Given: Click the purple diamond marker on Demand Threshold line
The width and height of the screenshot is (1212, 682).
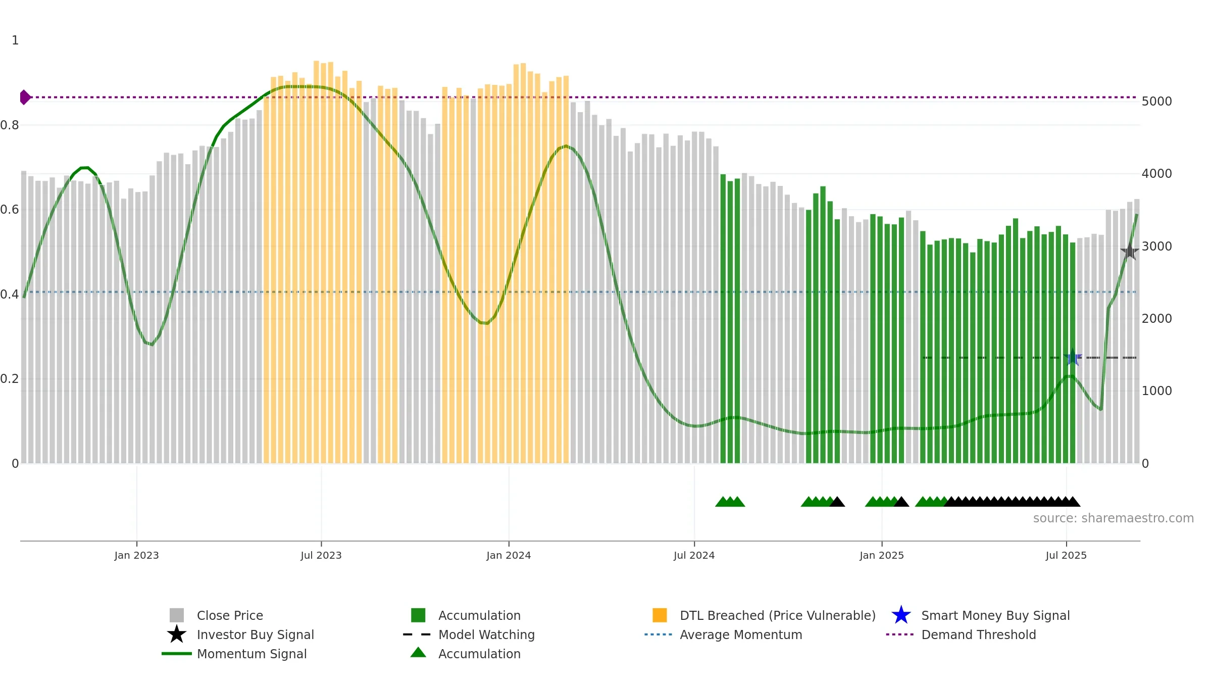Looking at the screenshot, I should (25, 97).
